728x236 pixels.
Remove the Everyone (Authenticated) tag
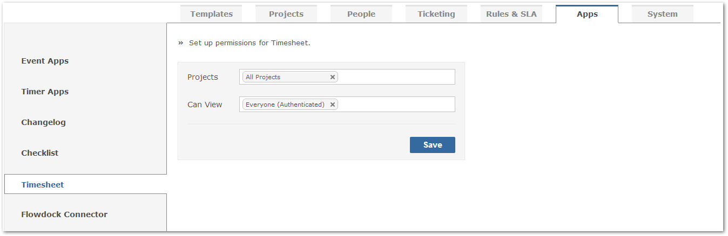(x=333, y=105)
